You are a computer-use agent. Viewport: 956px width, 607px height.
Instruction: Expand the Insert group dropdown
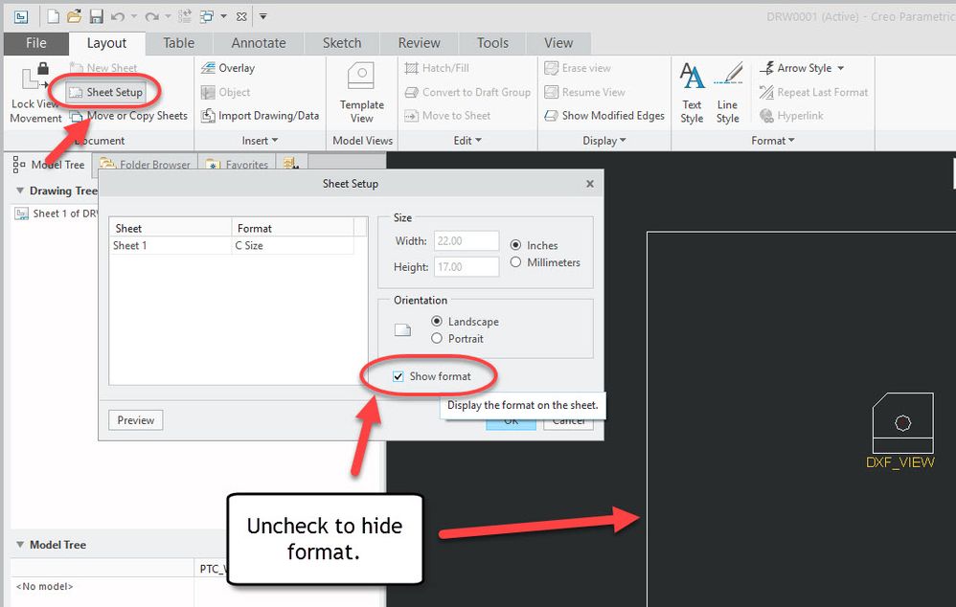260,141
